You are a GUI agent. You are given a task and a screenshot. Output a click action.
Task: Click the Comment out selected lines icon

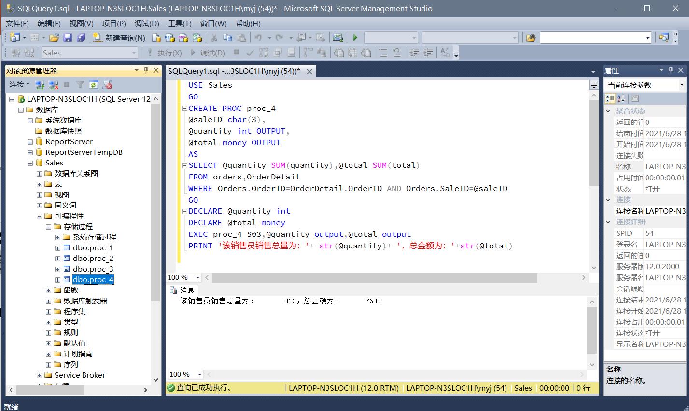tap(383, 53)
